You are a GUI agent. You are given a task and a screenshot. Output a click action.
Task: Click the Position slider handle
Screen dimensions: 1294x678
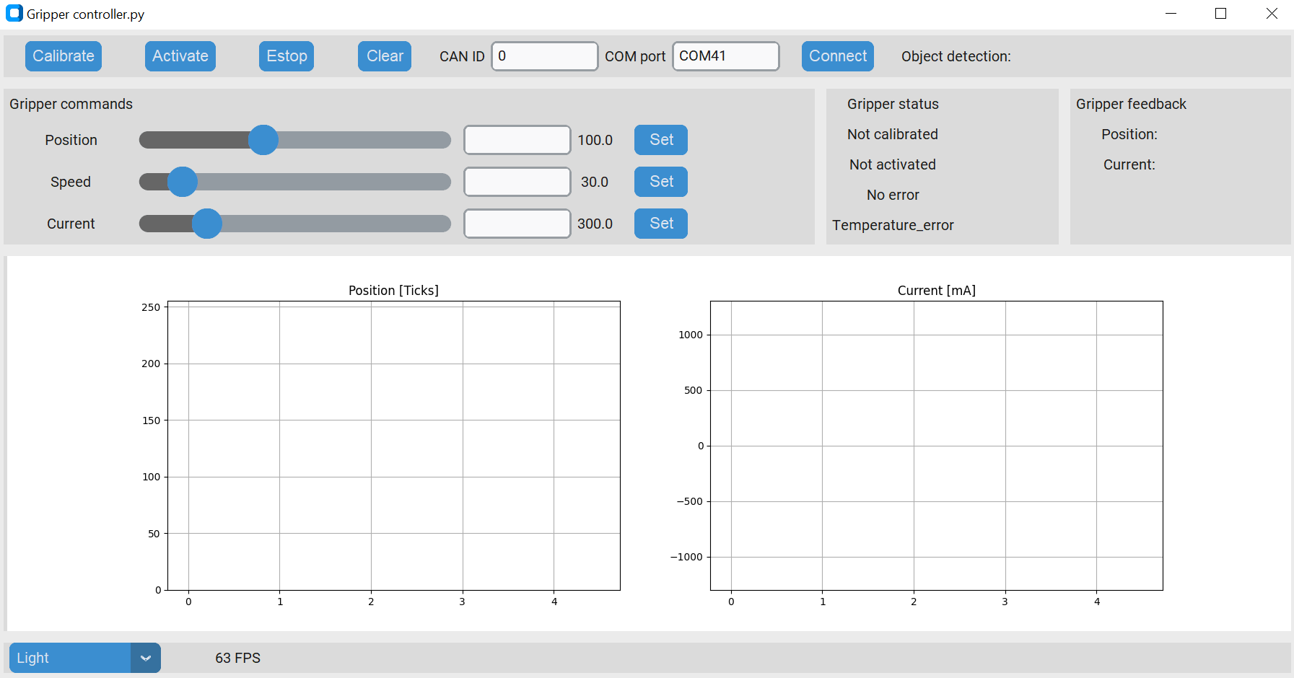[x=263, y=140]
